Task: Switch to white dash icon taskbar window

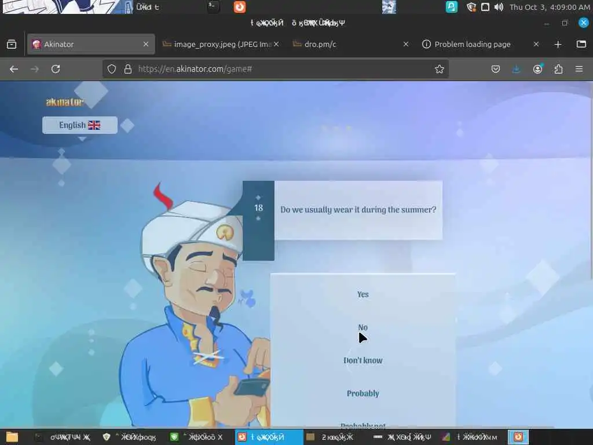Action: (x=402, y=437)
